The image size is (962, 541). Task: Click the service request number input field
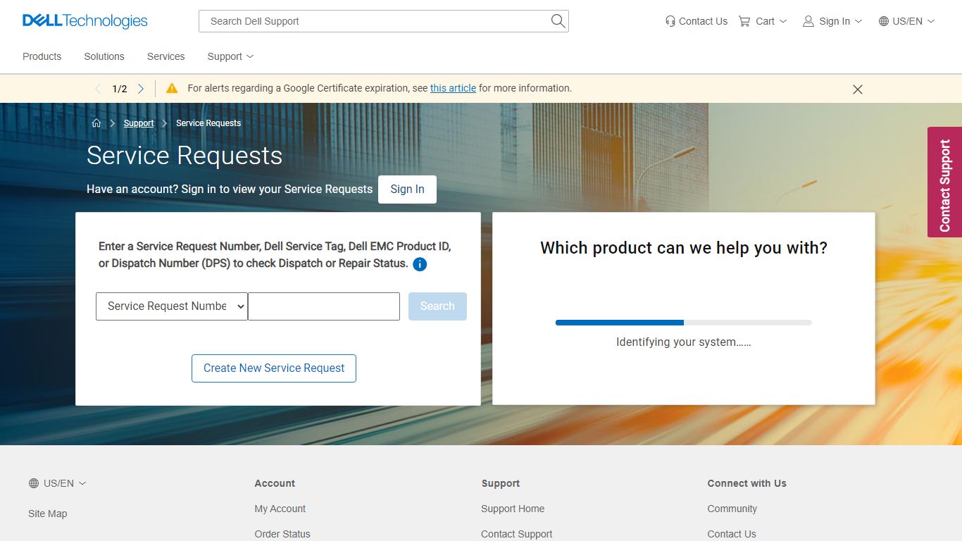(324, 306)
